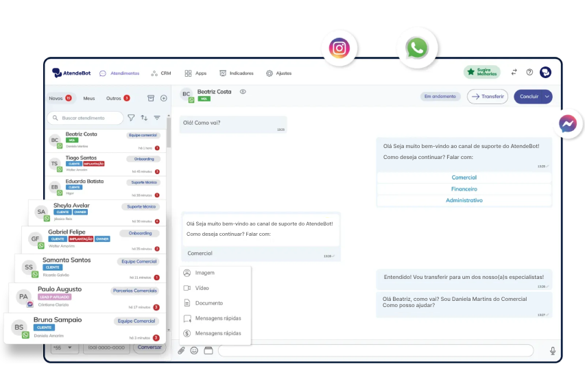Open the list options icon beside sort

[x=157, y=118]
